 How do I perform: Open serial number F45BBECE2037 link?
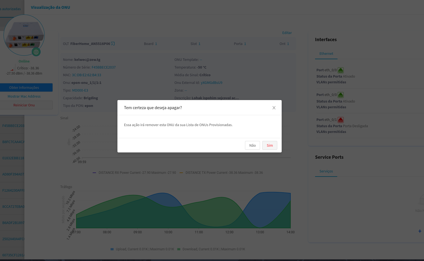(x=103, y=67)
